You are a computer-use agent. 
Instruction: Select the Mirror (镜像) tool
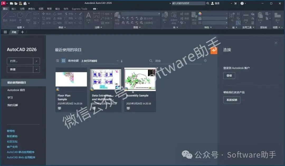coord(58,18)
